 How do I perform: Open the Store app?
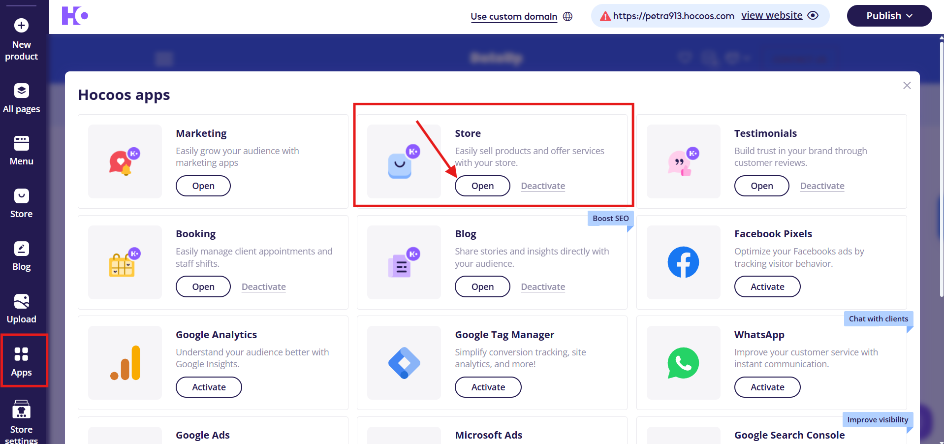(482, 186)
